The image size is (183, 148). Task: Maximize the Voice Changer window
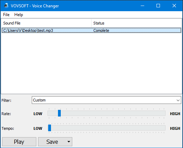click(x=158, y=6)
